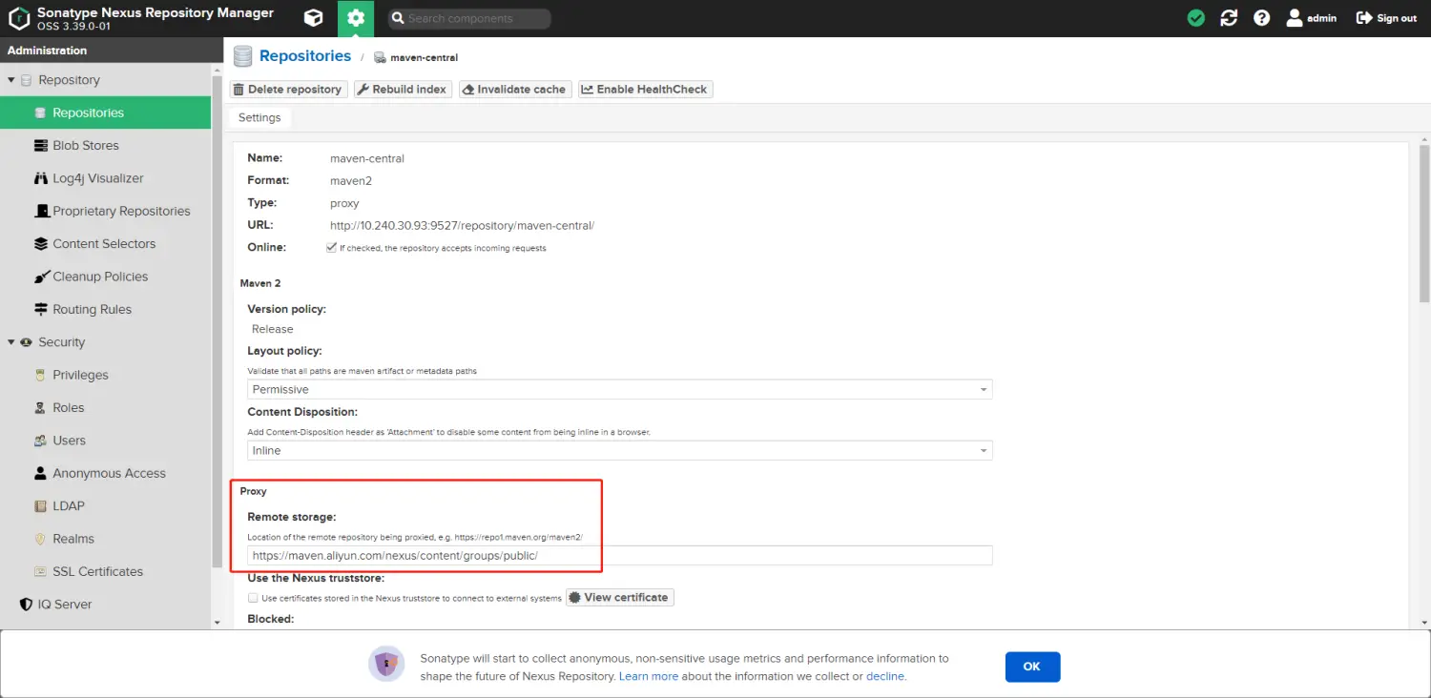Click the Refresh icon in header
This screenshot has height=698, width=1431.
click(x=1229, y=18)
